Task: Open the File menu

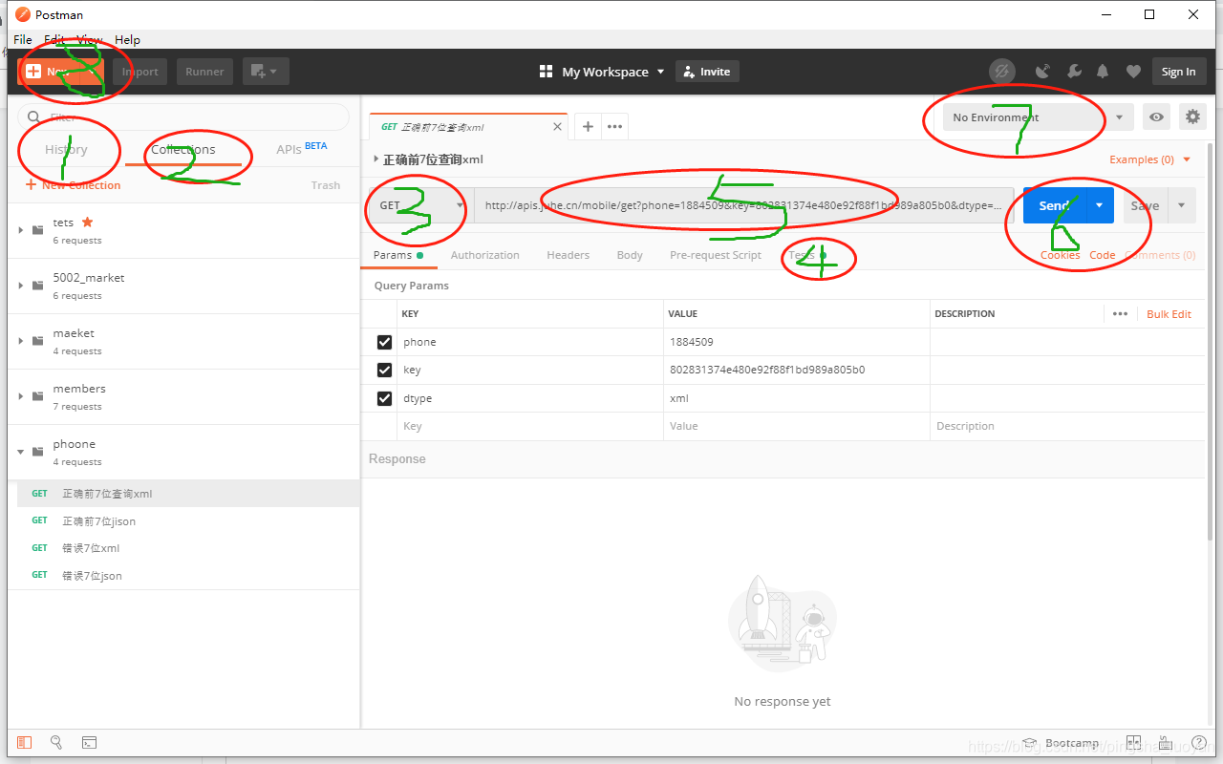Action: 23,39
